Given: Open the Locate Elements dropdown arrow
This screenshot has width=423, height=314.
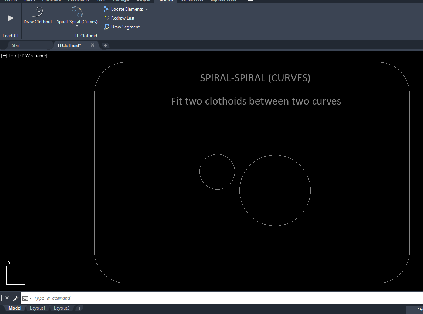Looking at the screenshot, I should 147,10.
